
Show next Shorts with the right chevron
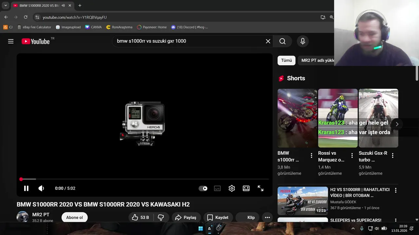click(x=397, y=124)
